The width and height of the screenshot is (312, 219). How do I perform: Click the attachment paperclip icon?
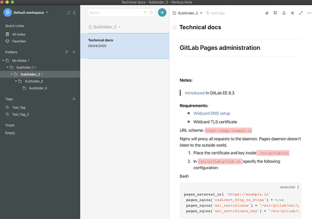tap(267, 13)
